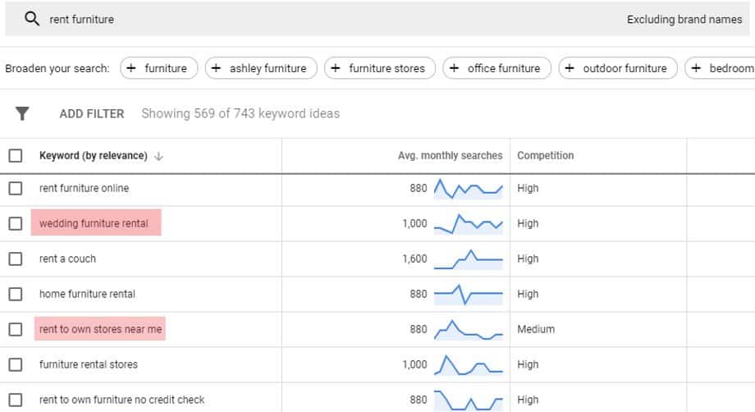Open the 'Excluding brand names' setting
Screen dimensions: 755x412
684,19
